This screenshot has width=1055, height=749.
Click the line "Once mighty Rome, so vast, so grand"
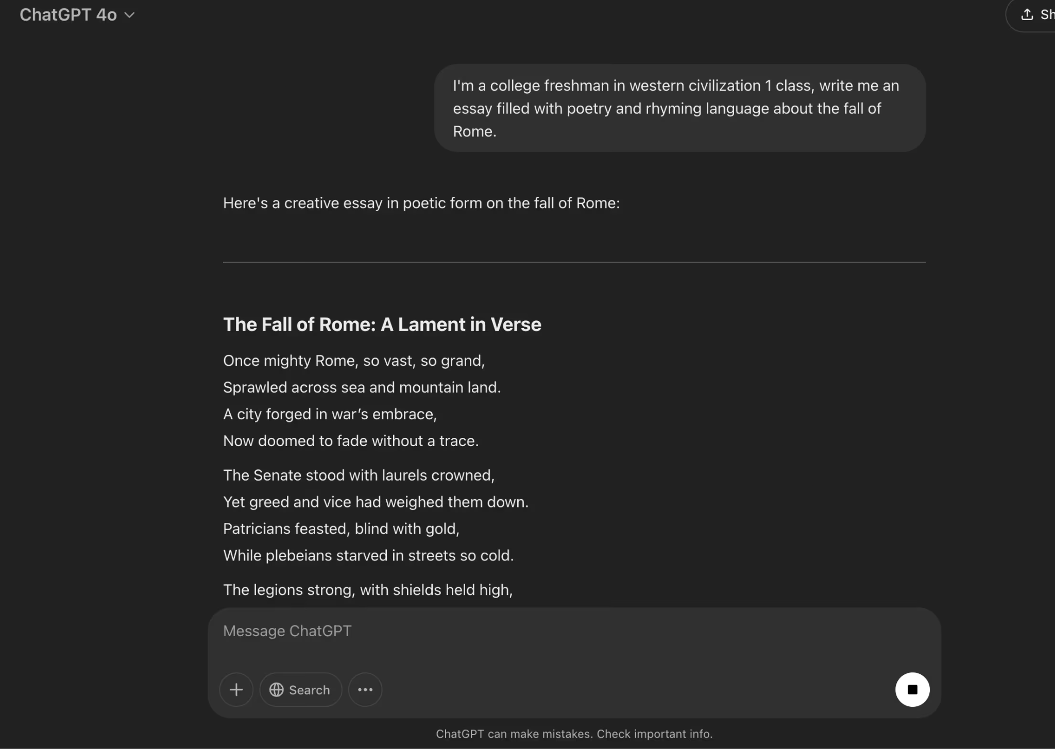[354, 361]
